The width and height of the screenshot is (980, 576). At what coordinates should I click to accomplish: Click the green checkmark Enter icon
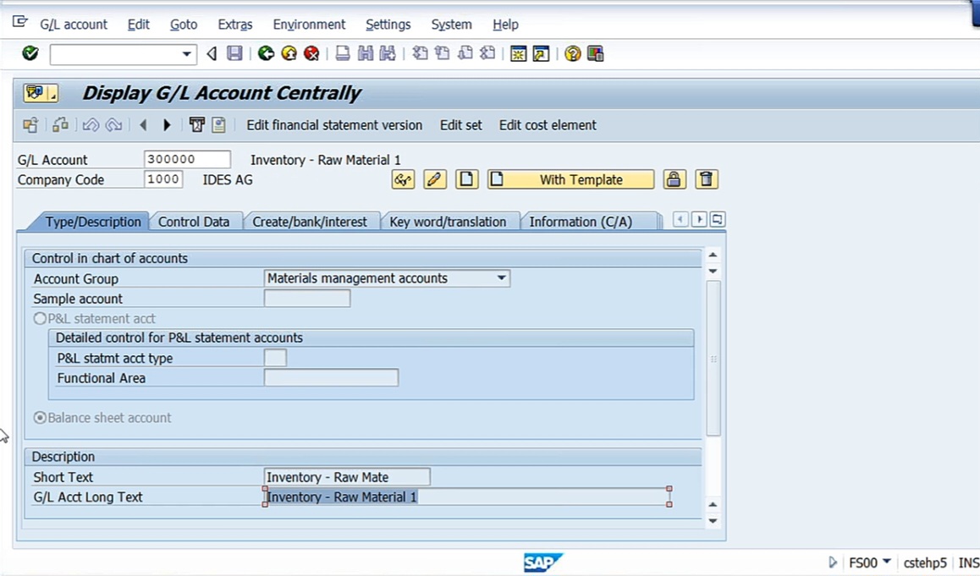(x=30, y=54)
